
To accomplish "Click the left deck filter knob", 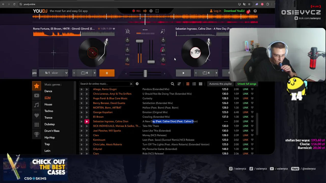I will [x=127, y=60].
